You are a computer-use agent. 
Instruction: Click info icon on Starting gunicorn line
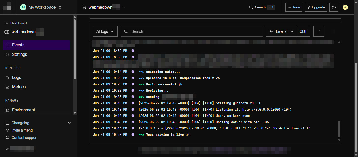[133, 103]
